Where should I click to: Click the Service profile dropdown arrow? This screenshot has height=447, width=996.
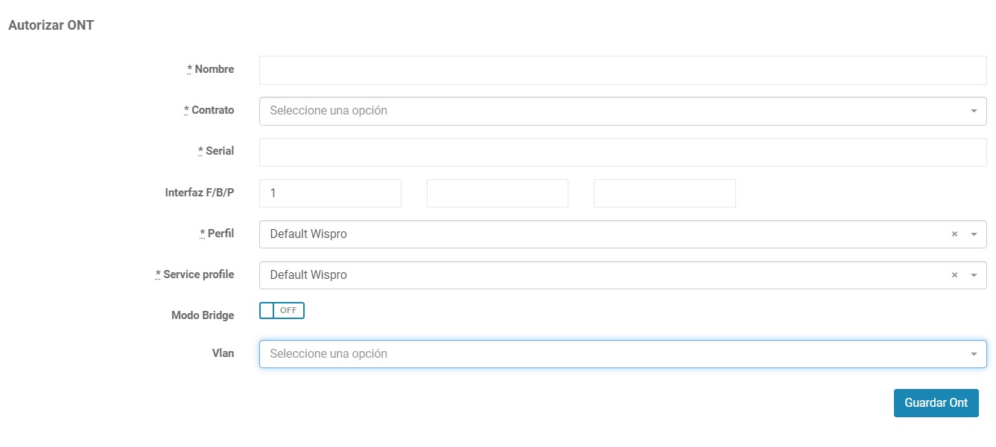(x=974, y=275)
